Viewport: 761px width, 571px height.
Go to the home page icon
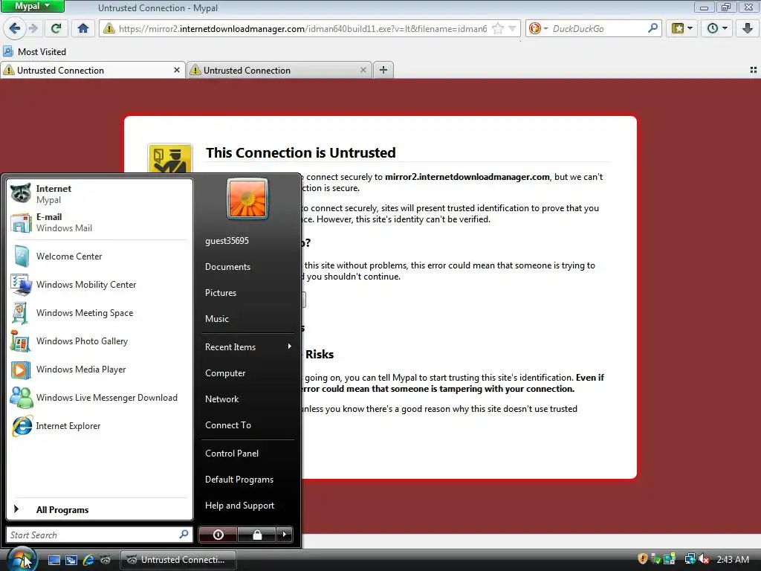pyautogui.click(x=83, y=29)
